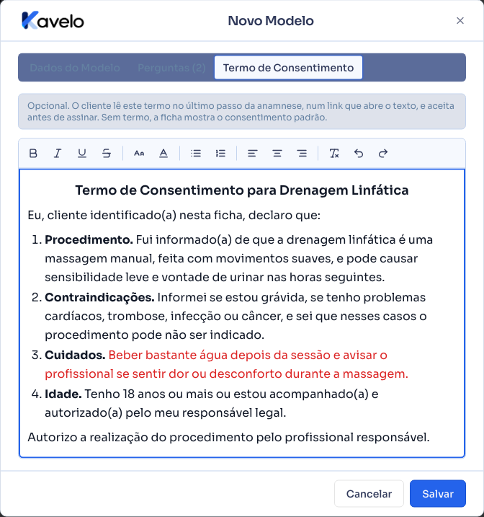Redo the last edit
This screenshot has width=484, height=517.
(383, 154)
